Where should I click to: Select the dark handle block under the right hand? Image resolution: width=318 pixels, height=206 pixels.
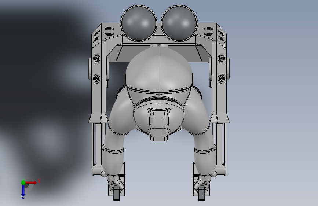(201, 194)
